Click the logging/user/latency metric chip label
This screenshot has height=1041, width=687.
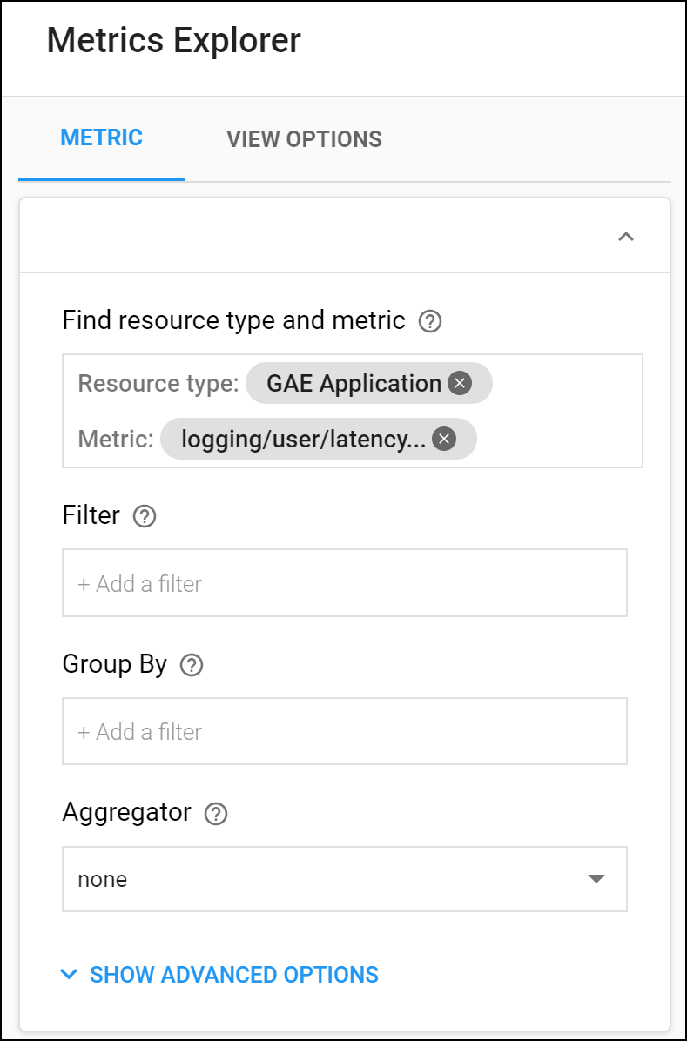tap(303, 440)
